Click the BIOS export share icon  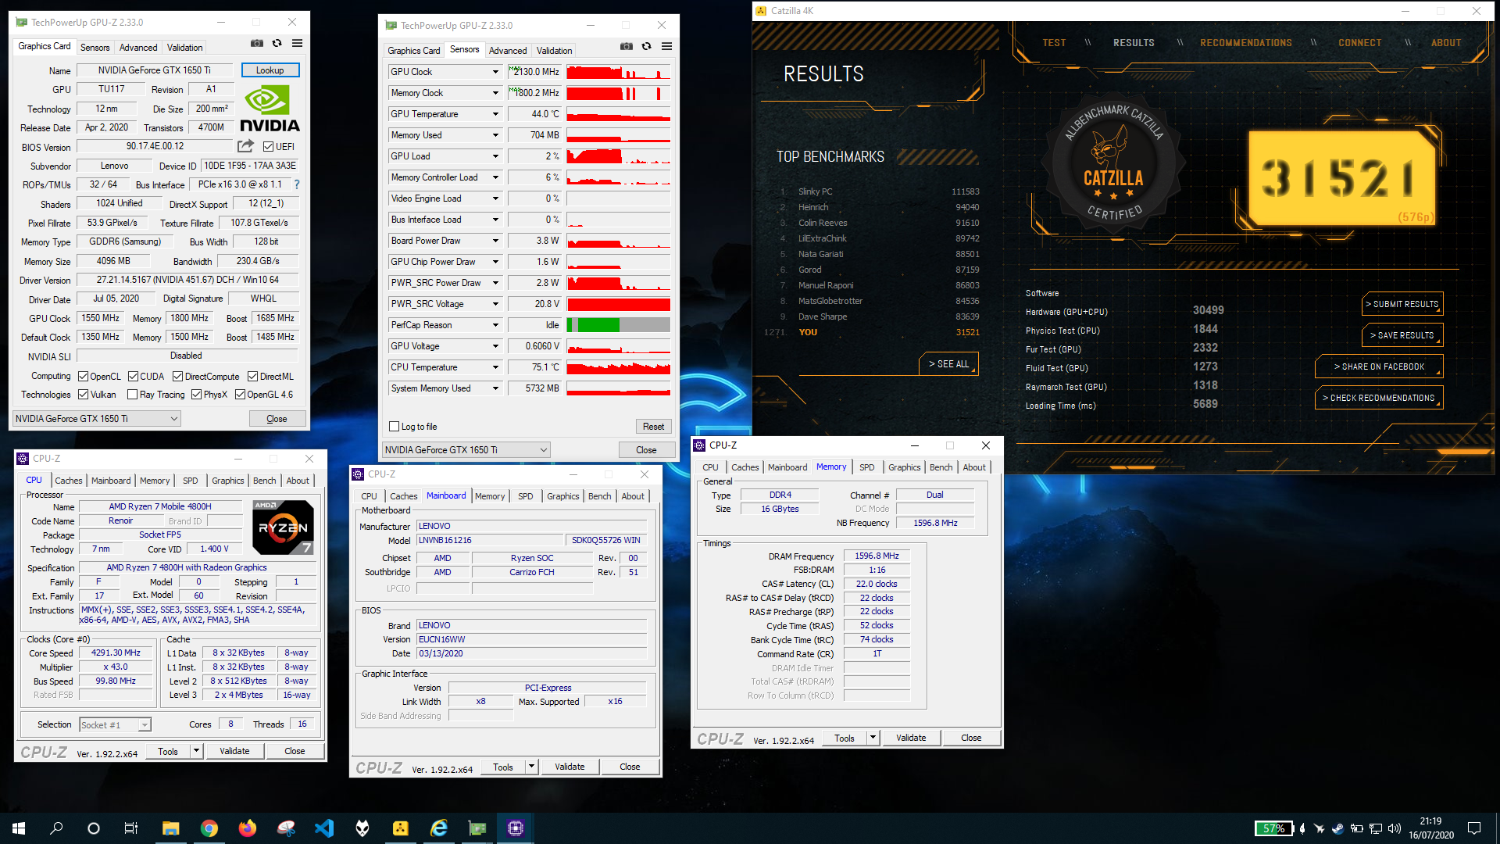(x=245, y=146)
